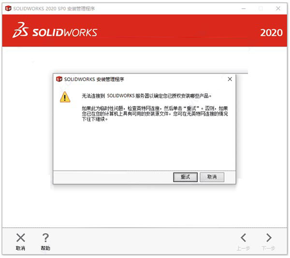Image resolution: width=290 pixels, height=258 pixels.
Task: Click the SW icon in the main title bar
Action: [8, 8]
